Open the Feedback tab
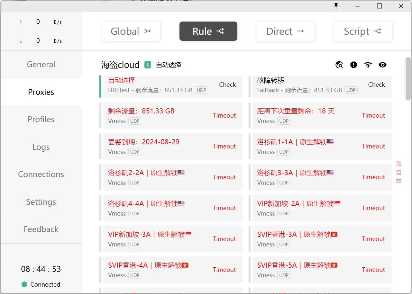The width and height of the screenshot is (412, 294). (x=41, y=229)
